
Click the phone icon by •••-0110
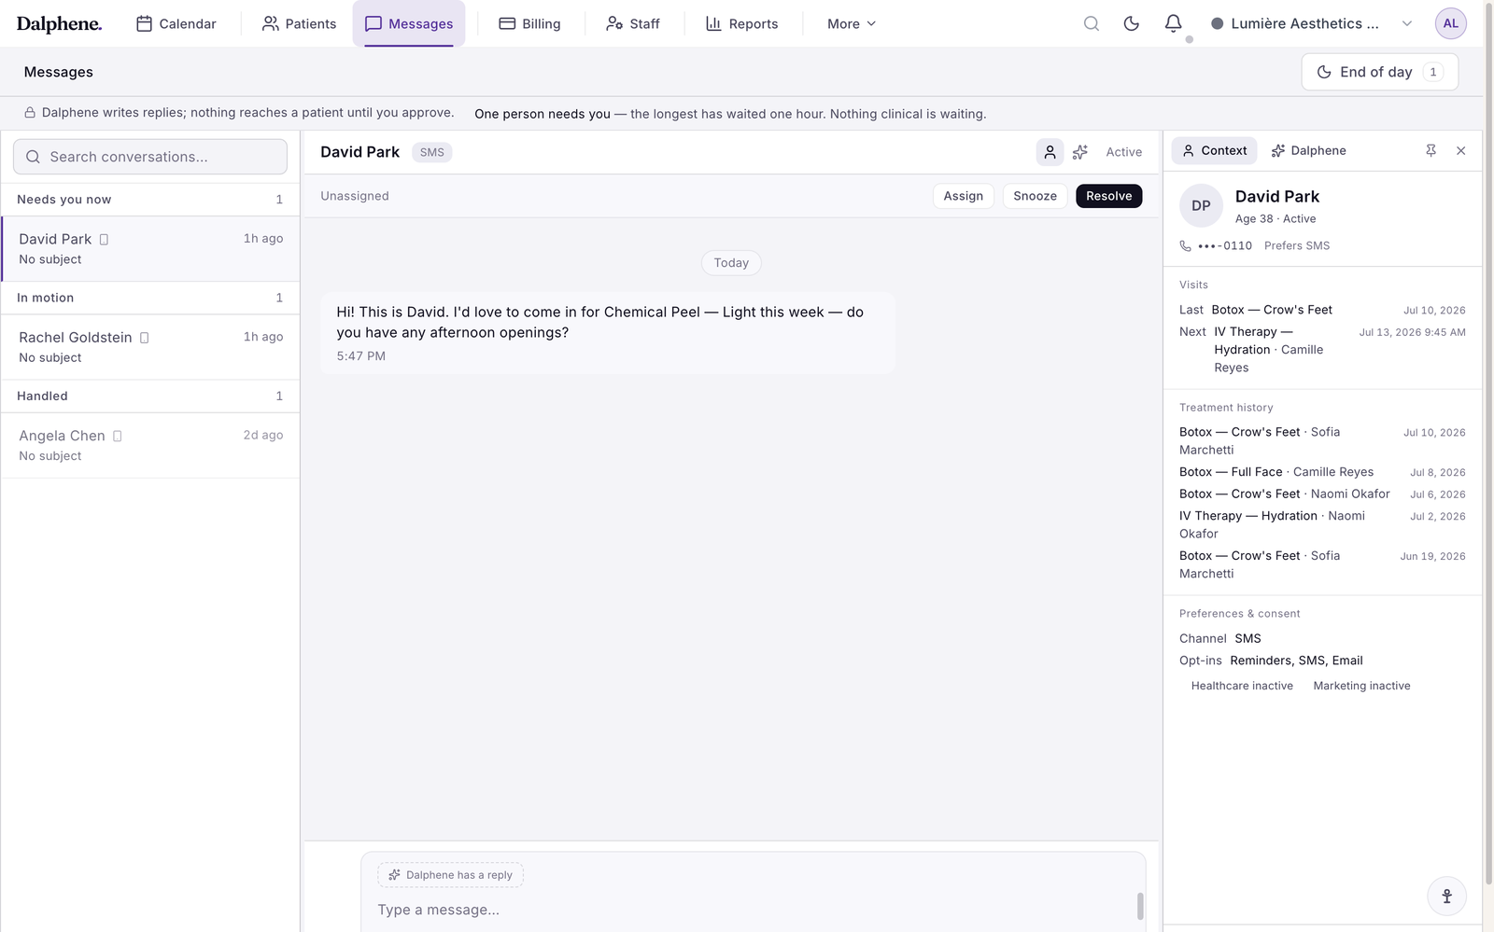point(1186,246)
